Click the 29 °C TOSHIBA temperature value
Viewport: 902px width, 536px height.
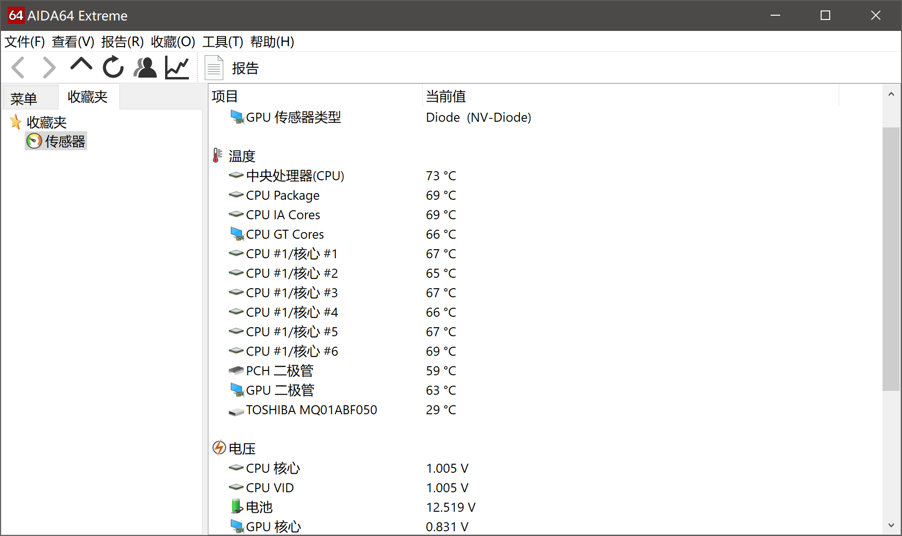[441, 409]
